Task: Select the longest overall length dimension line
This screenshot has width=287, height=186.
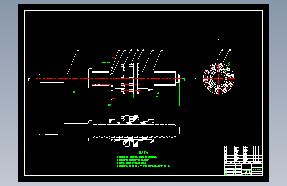Action: pos(109,106)
